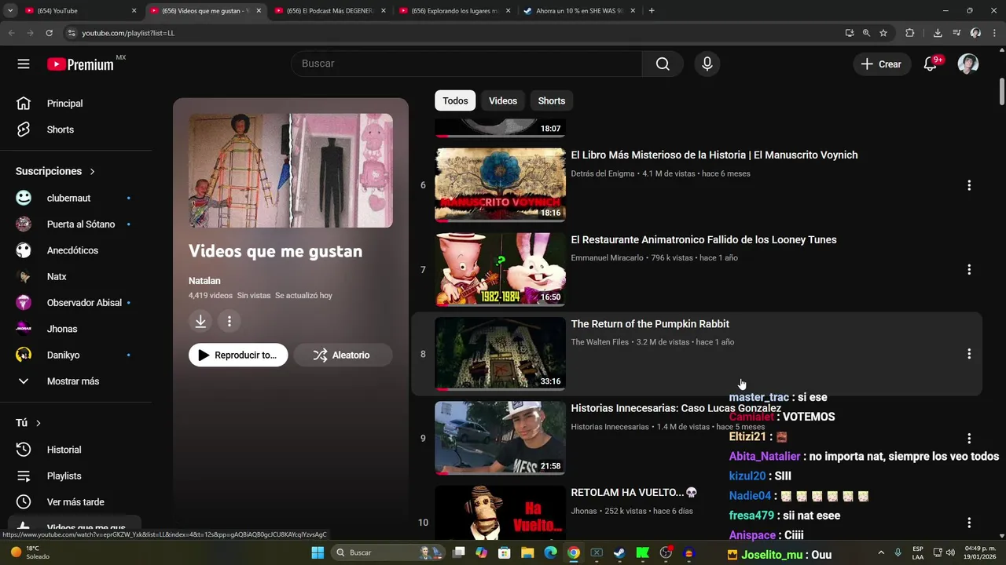Expand the Tú section chevron

point(38,423)
